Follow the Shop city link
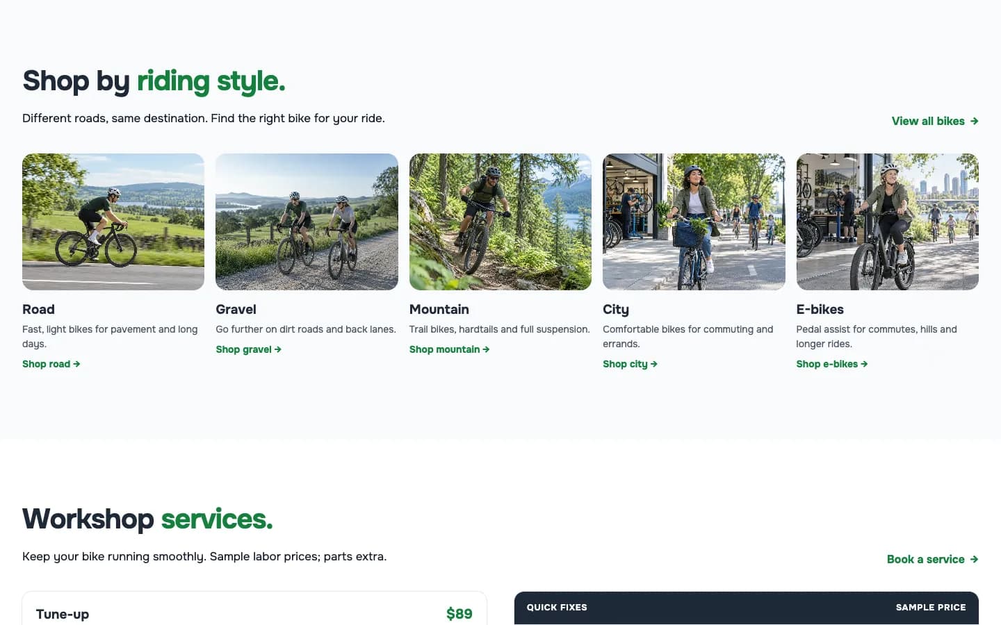Viewport: 1001px width, 625px height. coord(630,364)
